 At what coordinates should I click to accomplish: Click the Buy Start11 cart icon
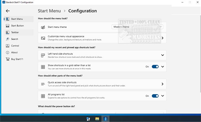pos(7,59)
